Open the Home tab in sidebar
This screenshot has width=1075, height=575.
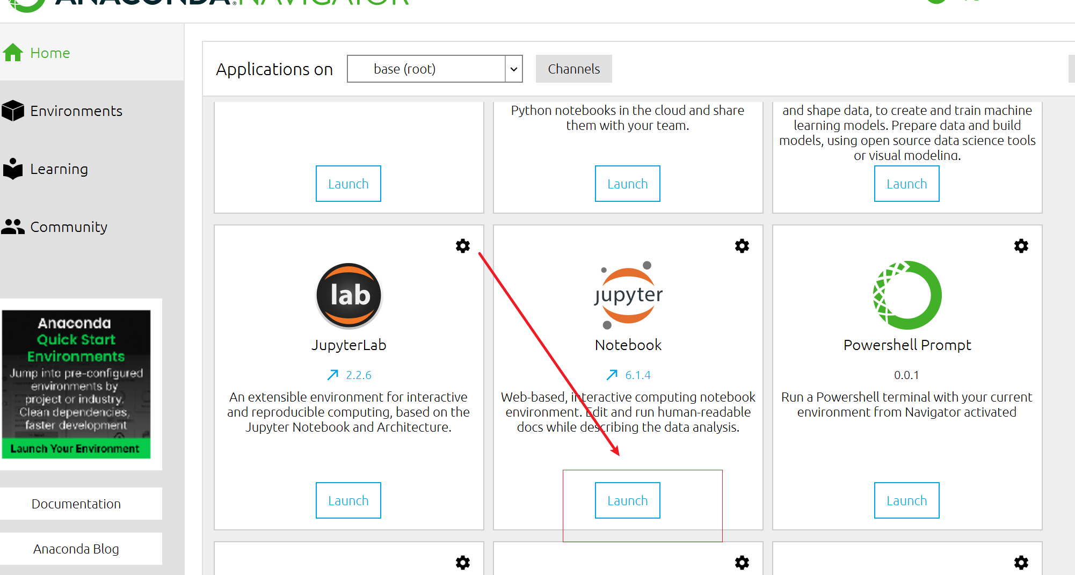91,53
